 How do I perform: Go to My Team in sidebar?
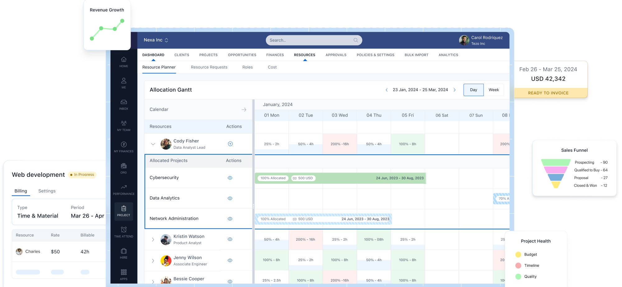[123, 125]
